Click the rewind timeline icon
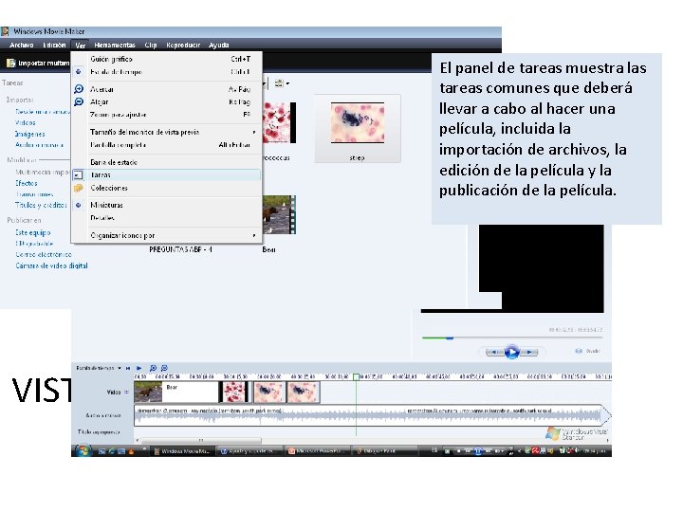 [128, 368]
